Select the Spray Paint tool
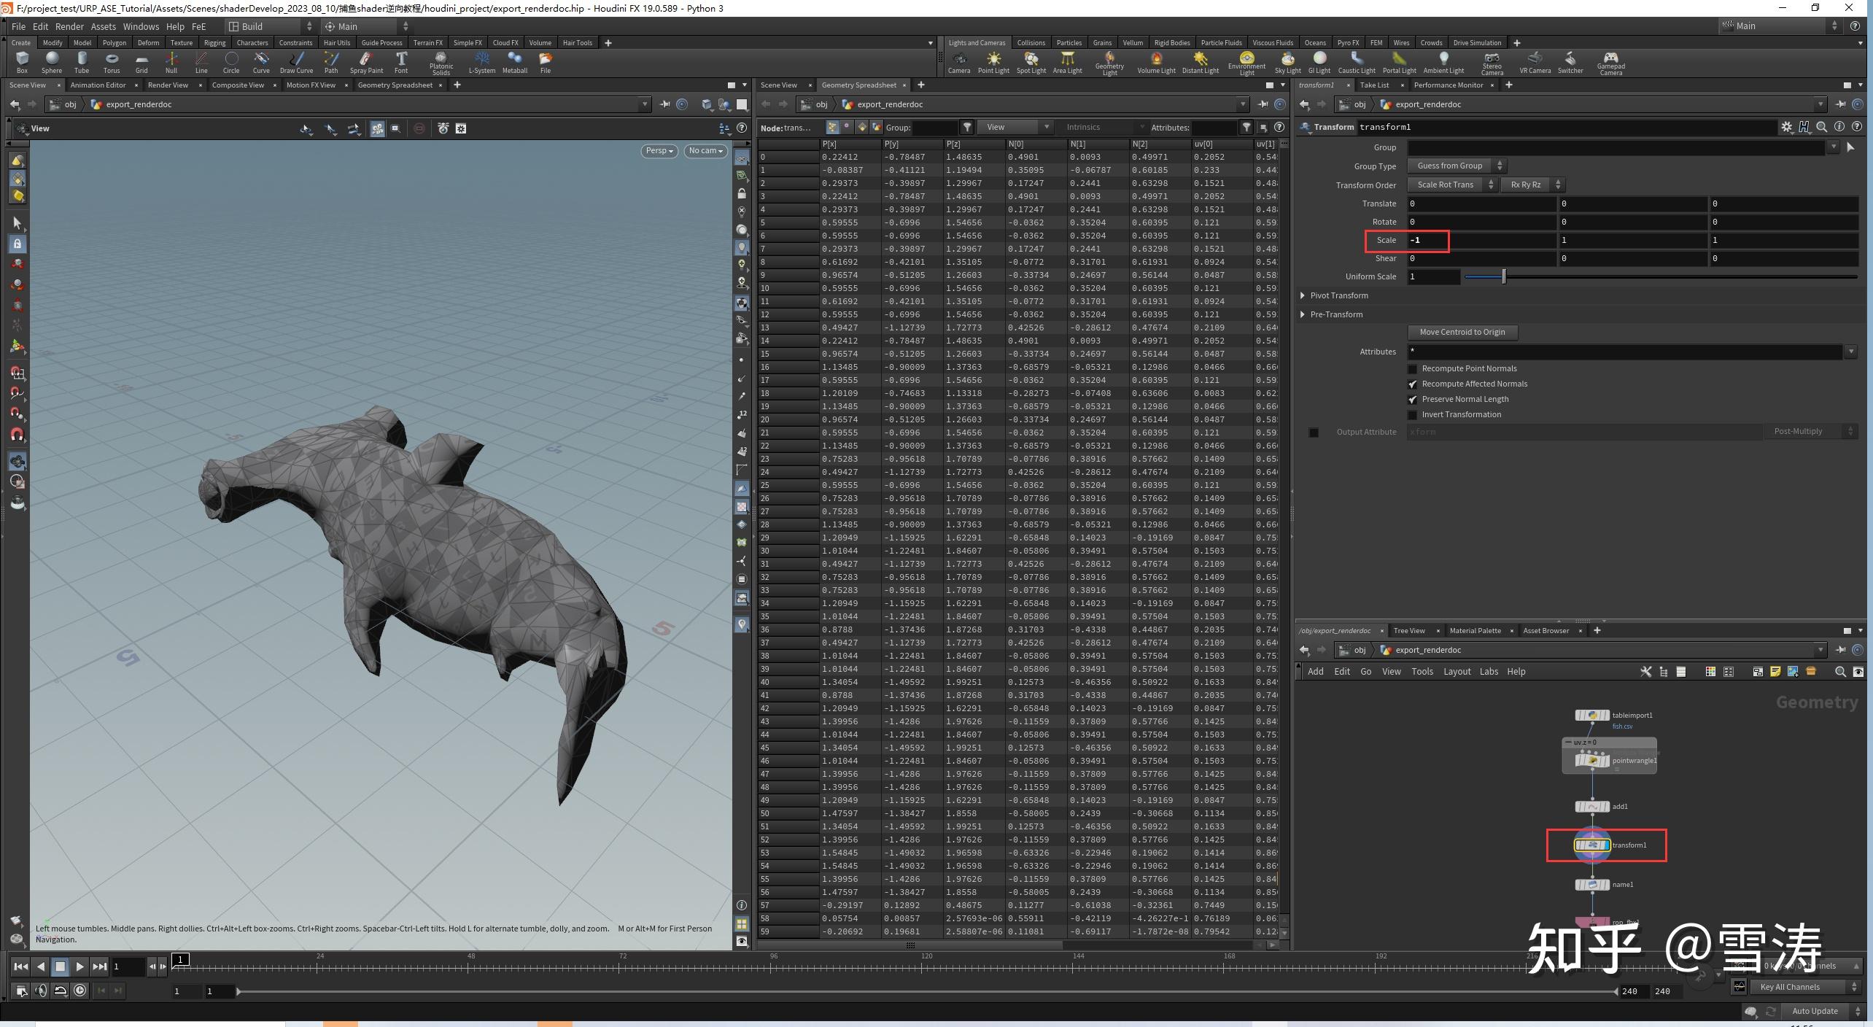Screen dimensions: 1873x1027 (367, 63)
